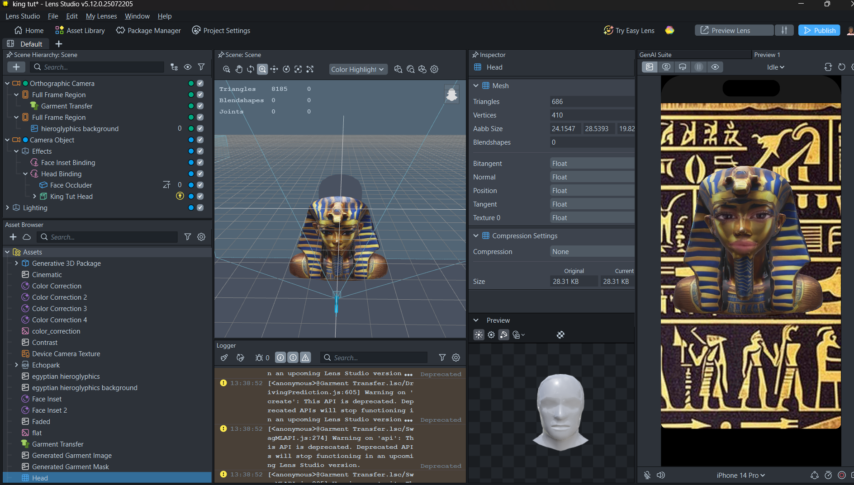Open Asset Library
Screen dimensions: 854x485
(80, 30)
